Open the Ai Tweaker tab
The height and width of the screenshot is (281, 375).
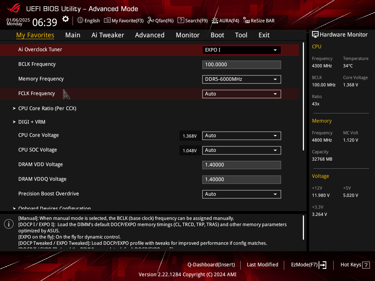pyautogui.click(x=108, y=35)
